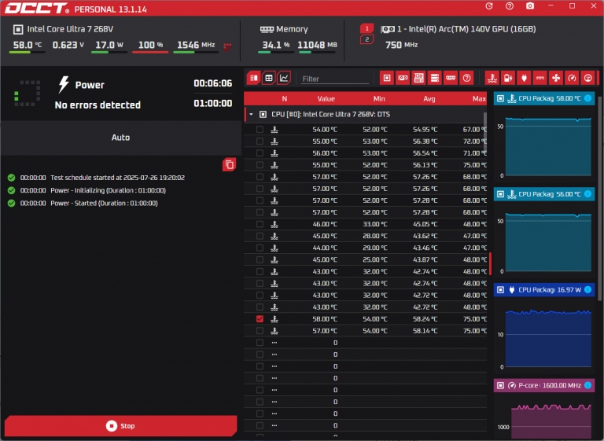Click the Auto mode button
Viewport: 604px width, 441px height.
pyautogui.click(x=120, y=138)
